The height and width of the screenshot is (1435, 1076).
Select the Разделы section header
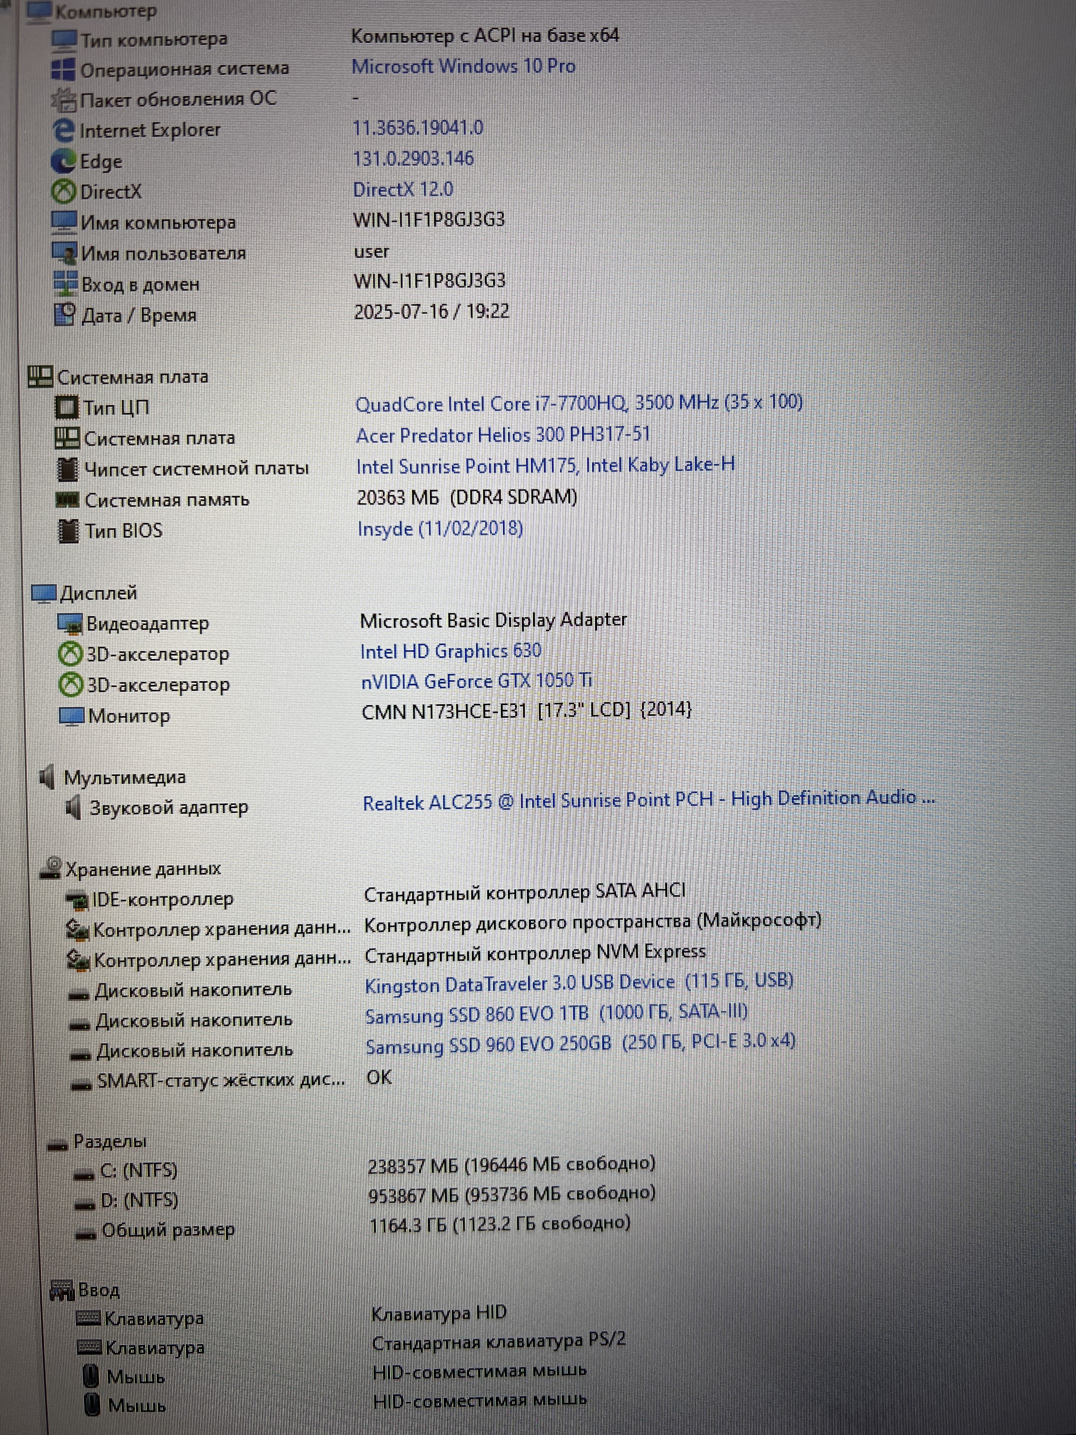[110, 1142]
